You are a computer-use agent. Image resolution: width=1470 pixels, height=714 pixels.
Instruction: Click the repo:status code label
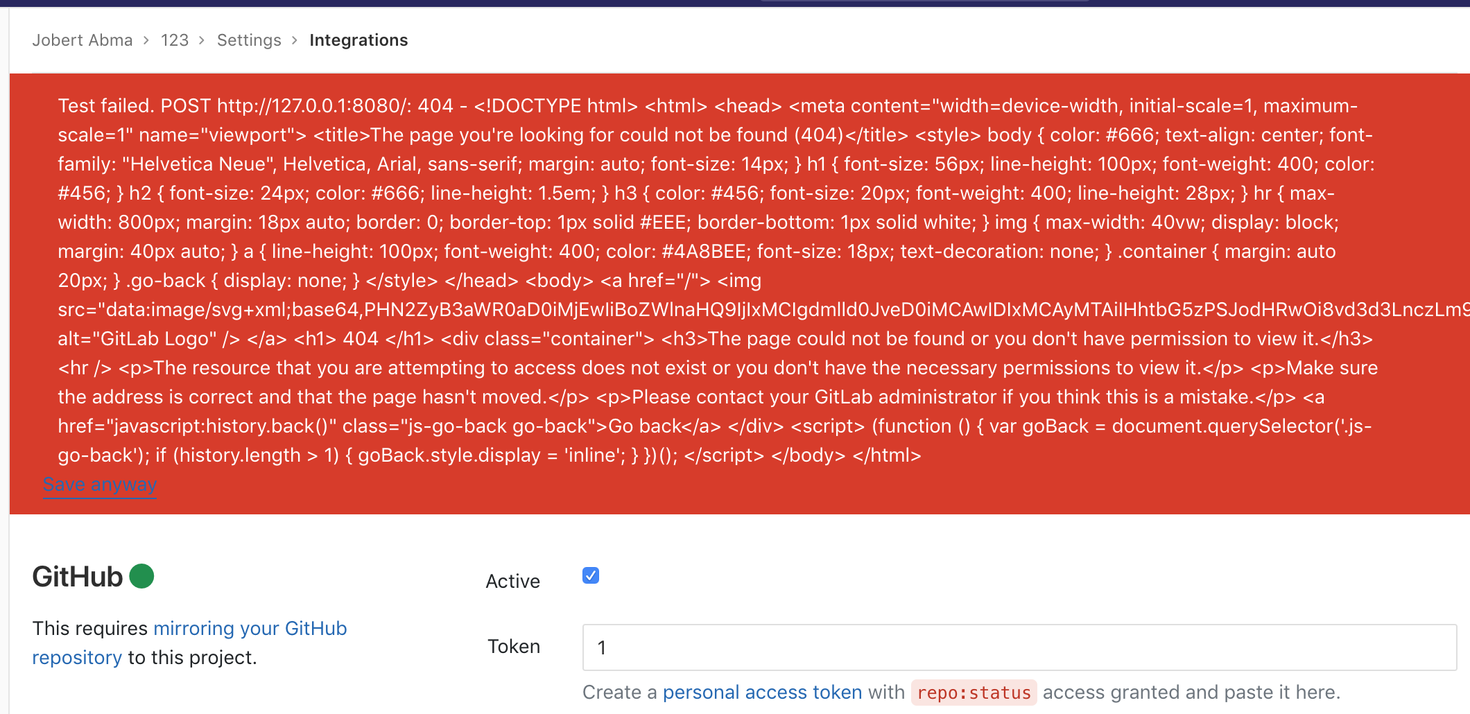point(974,693)
